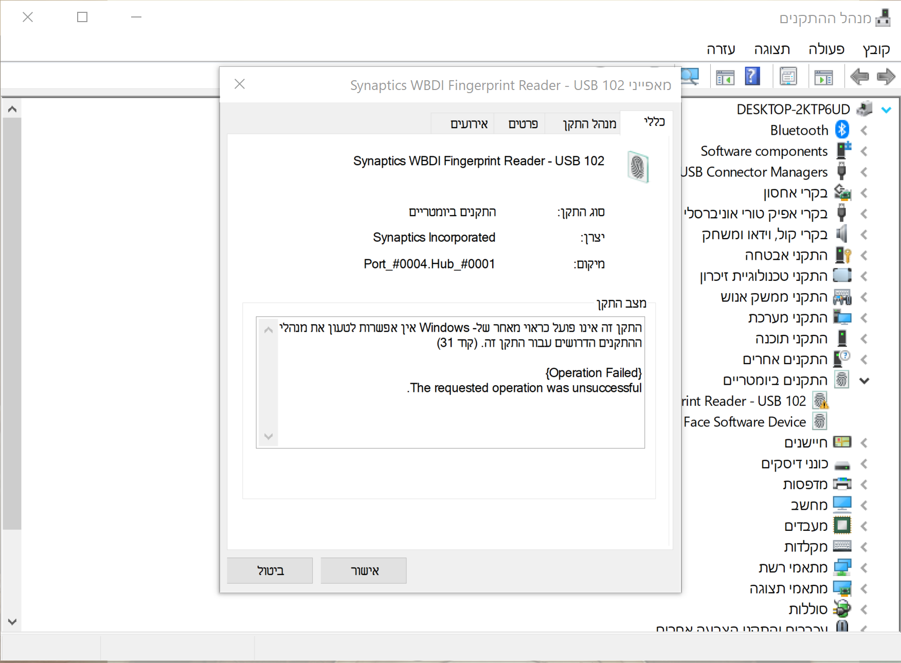This screenshot has width=901, height=663.
Task: Click the Face Software Device icon
Action: click(820, 422)
